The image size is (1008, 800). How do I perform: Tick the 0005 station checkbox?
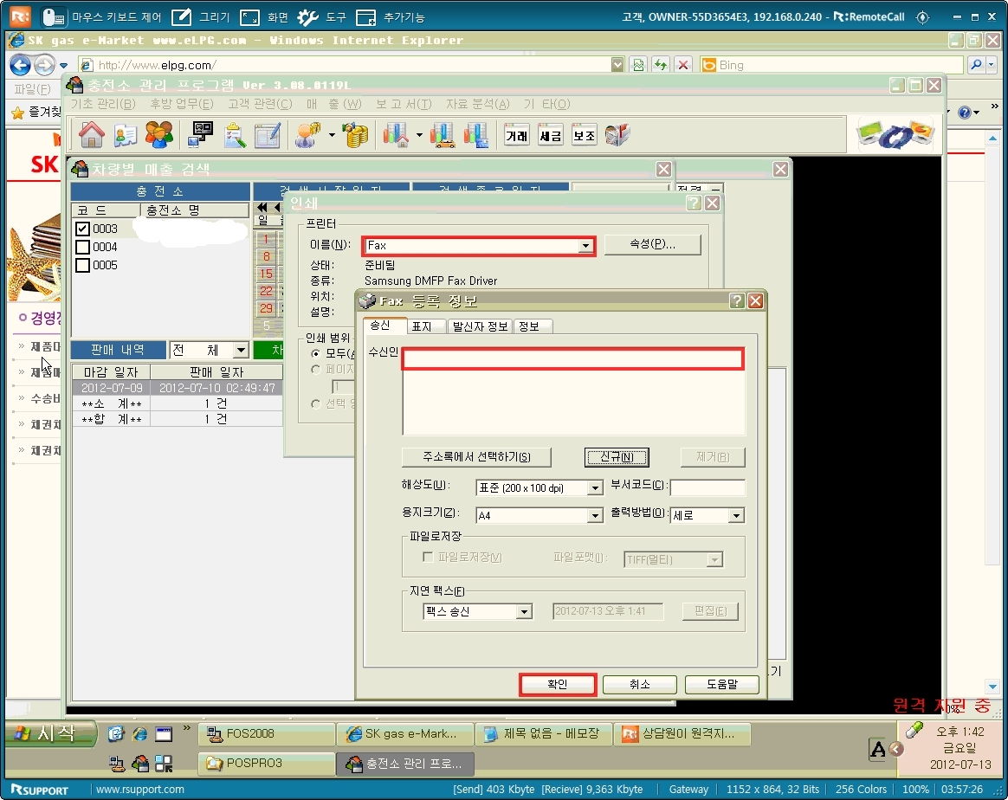click(83, 265)
